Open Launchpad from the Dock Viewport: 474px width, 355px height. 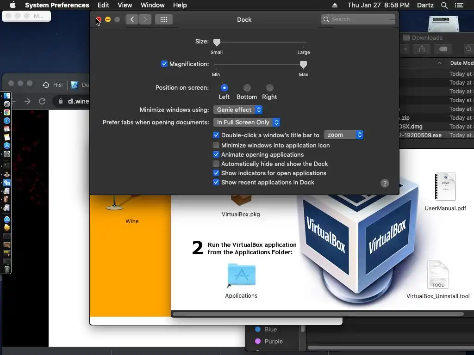[x=6, y=104]
